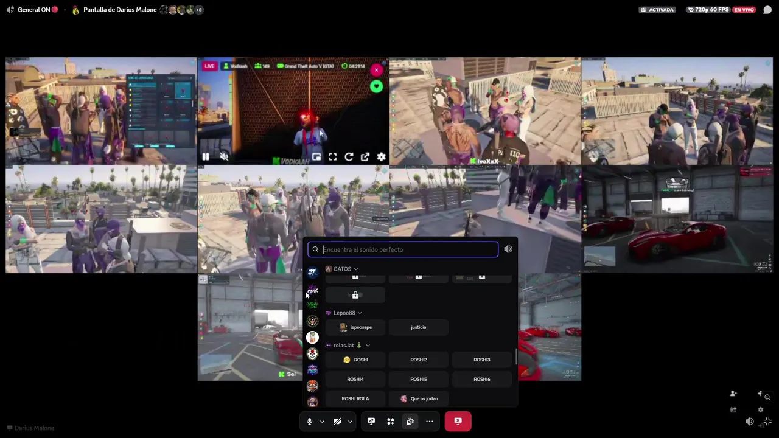Play the ROSHI ROLA sound
This screenshot has height=438, width=779.
click(355, 398)
